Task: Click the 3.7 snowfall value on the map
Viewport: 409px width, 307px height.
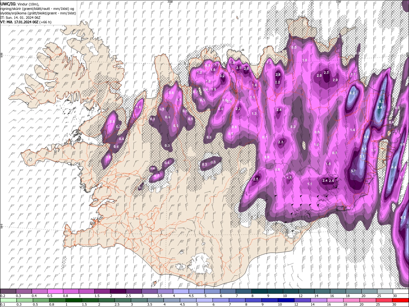Action: pos(353,171)
